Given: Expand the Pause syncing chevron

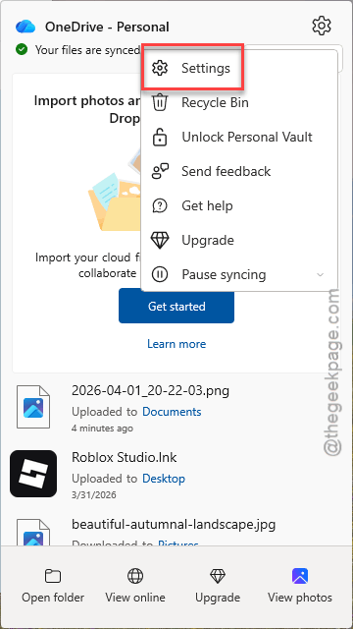Looking at the screenshot, I should click(320, 275).
